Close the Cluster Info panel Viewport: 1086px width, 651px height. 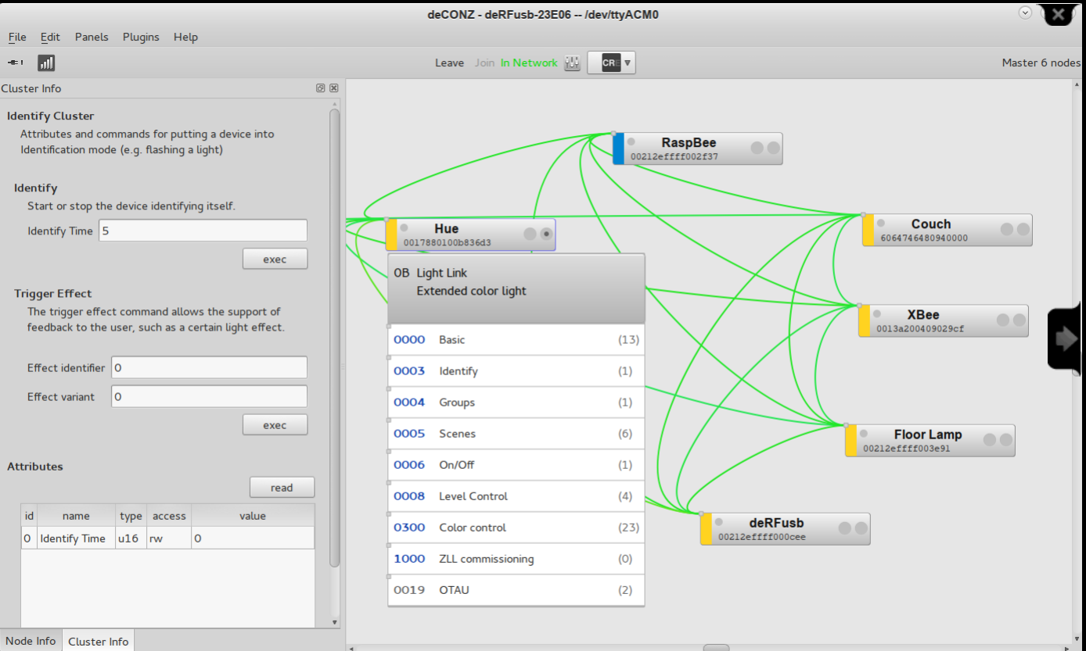tap(334, 88)
